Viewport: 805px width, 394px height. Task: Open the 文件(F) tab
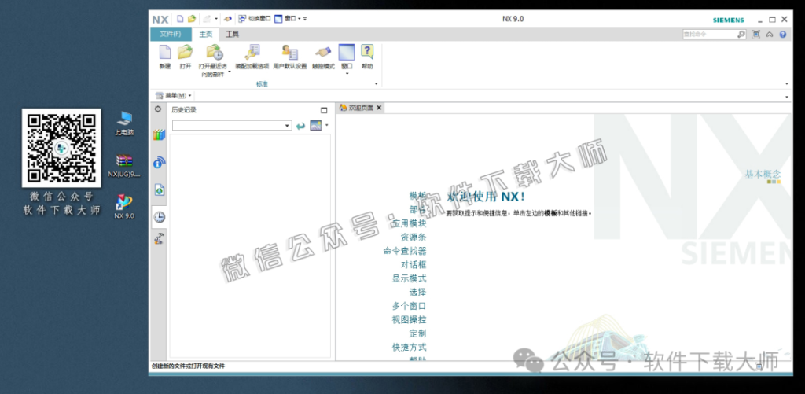171,34
